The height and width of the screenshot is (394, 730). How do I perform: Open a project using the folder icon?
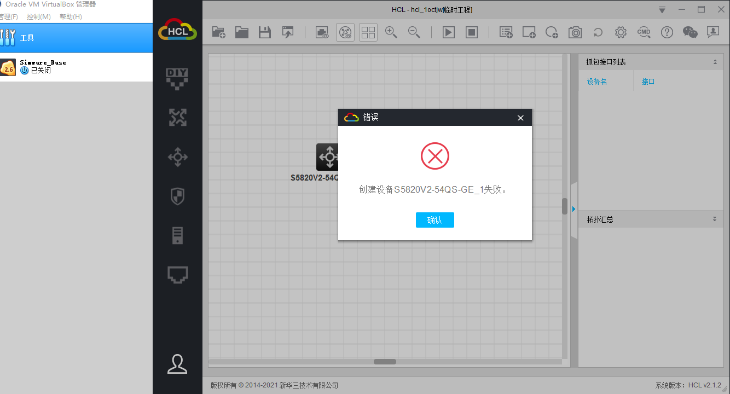(x=242, y=32)
